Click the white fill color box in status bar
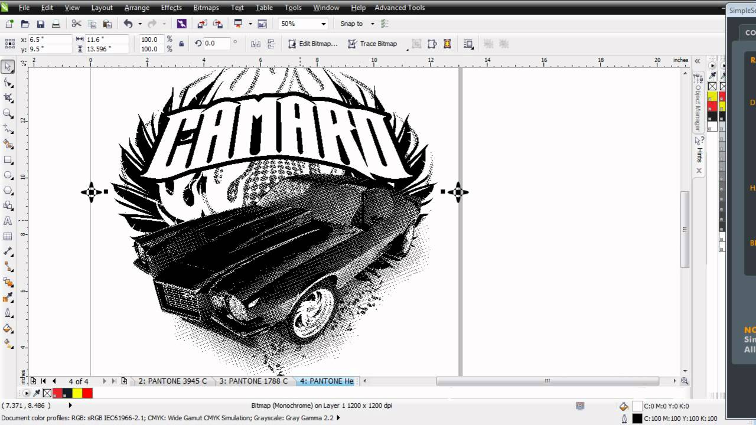756x425 pixels. pyautogui.click(x=637, y=406)
